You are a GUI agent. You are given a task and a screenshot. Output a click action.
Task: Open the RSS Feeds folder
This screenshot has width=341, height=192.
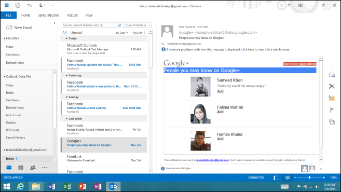click(12, 130)
